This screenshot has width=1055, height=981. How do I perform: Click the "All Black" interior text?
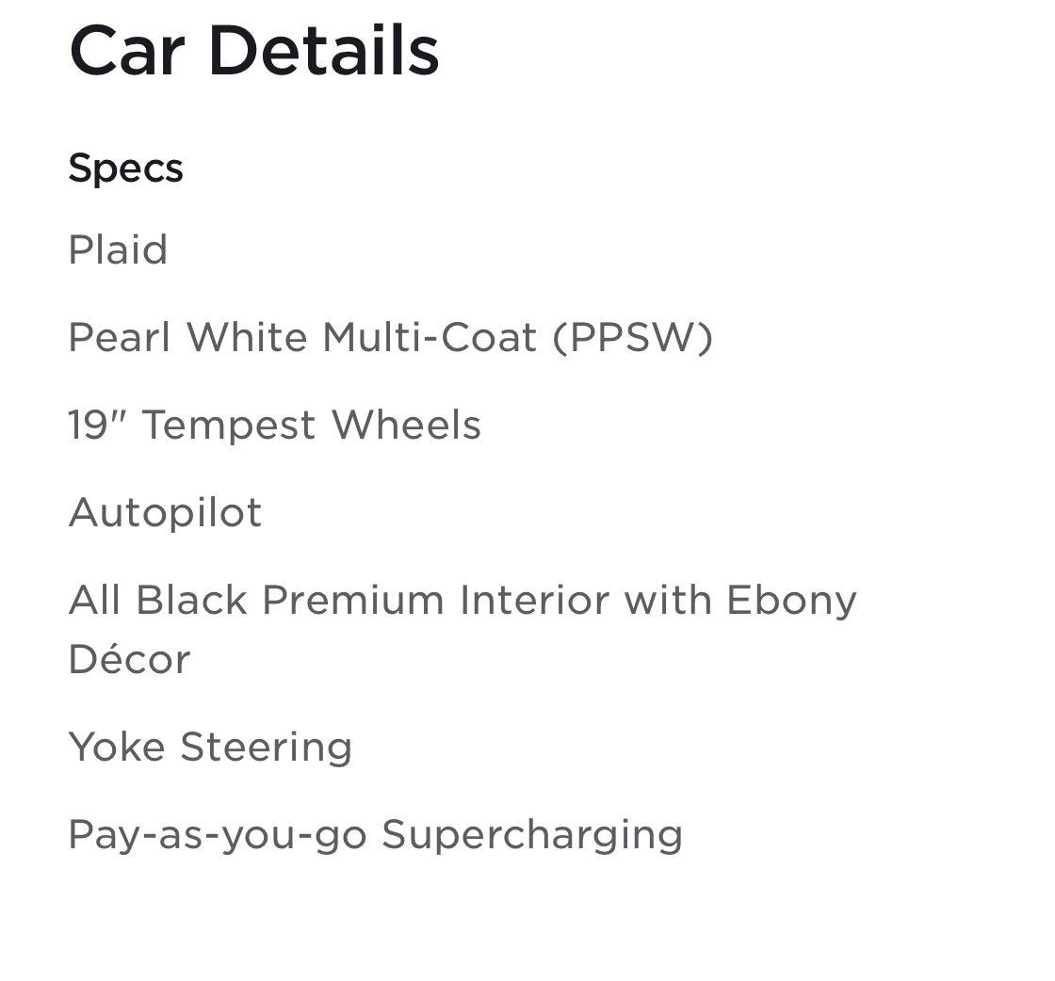[157, 601]
